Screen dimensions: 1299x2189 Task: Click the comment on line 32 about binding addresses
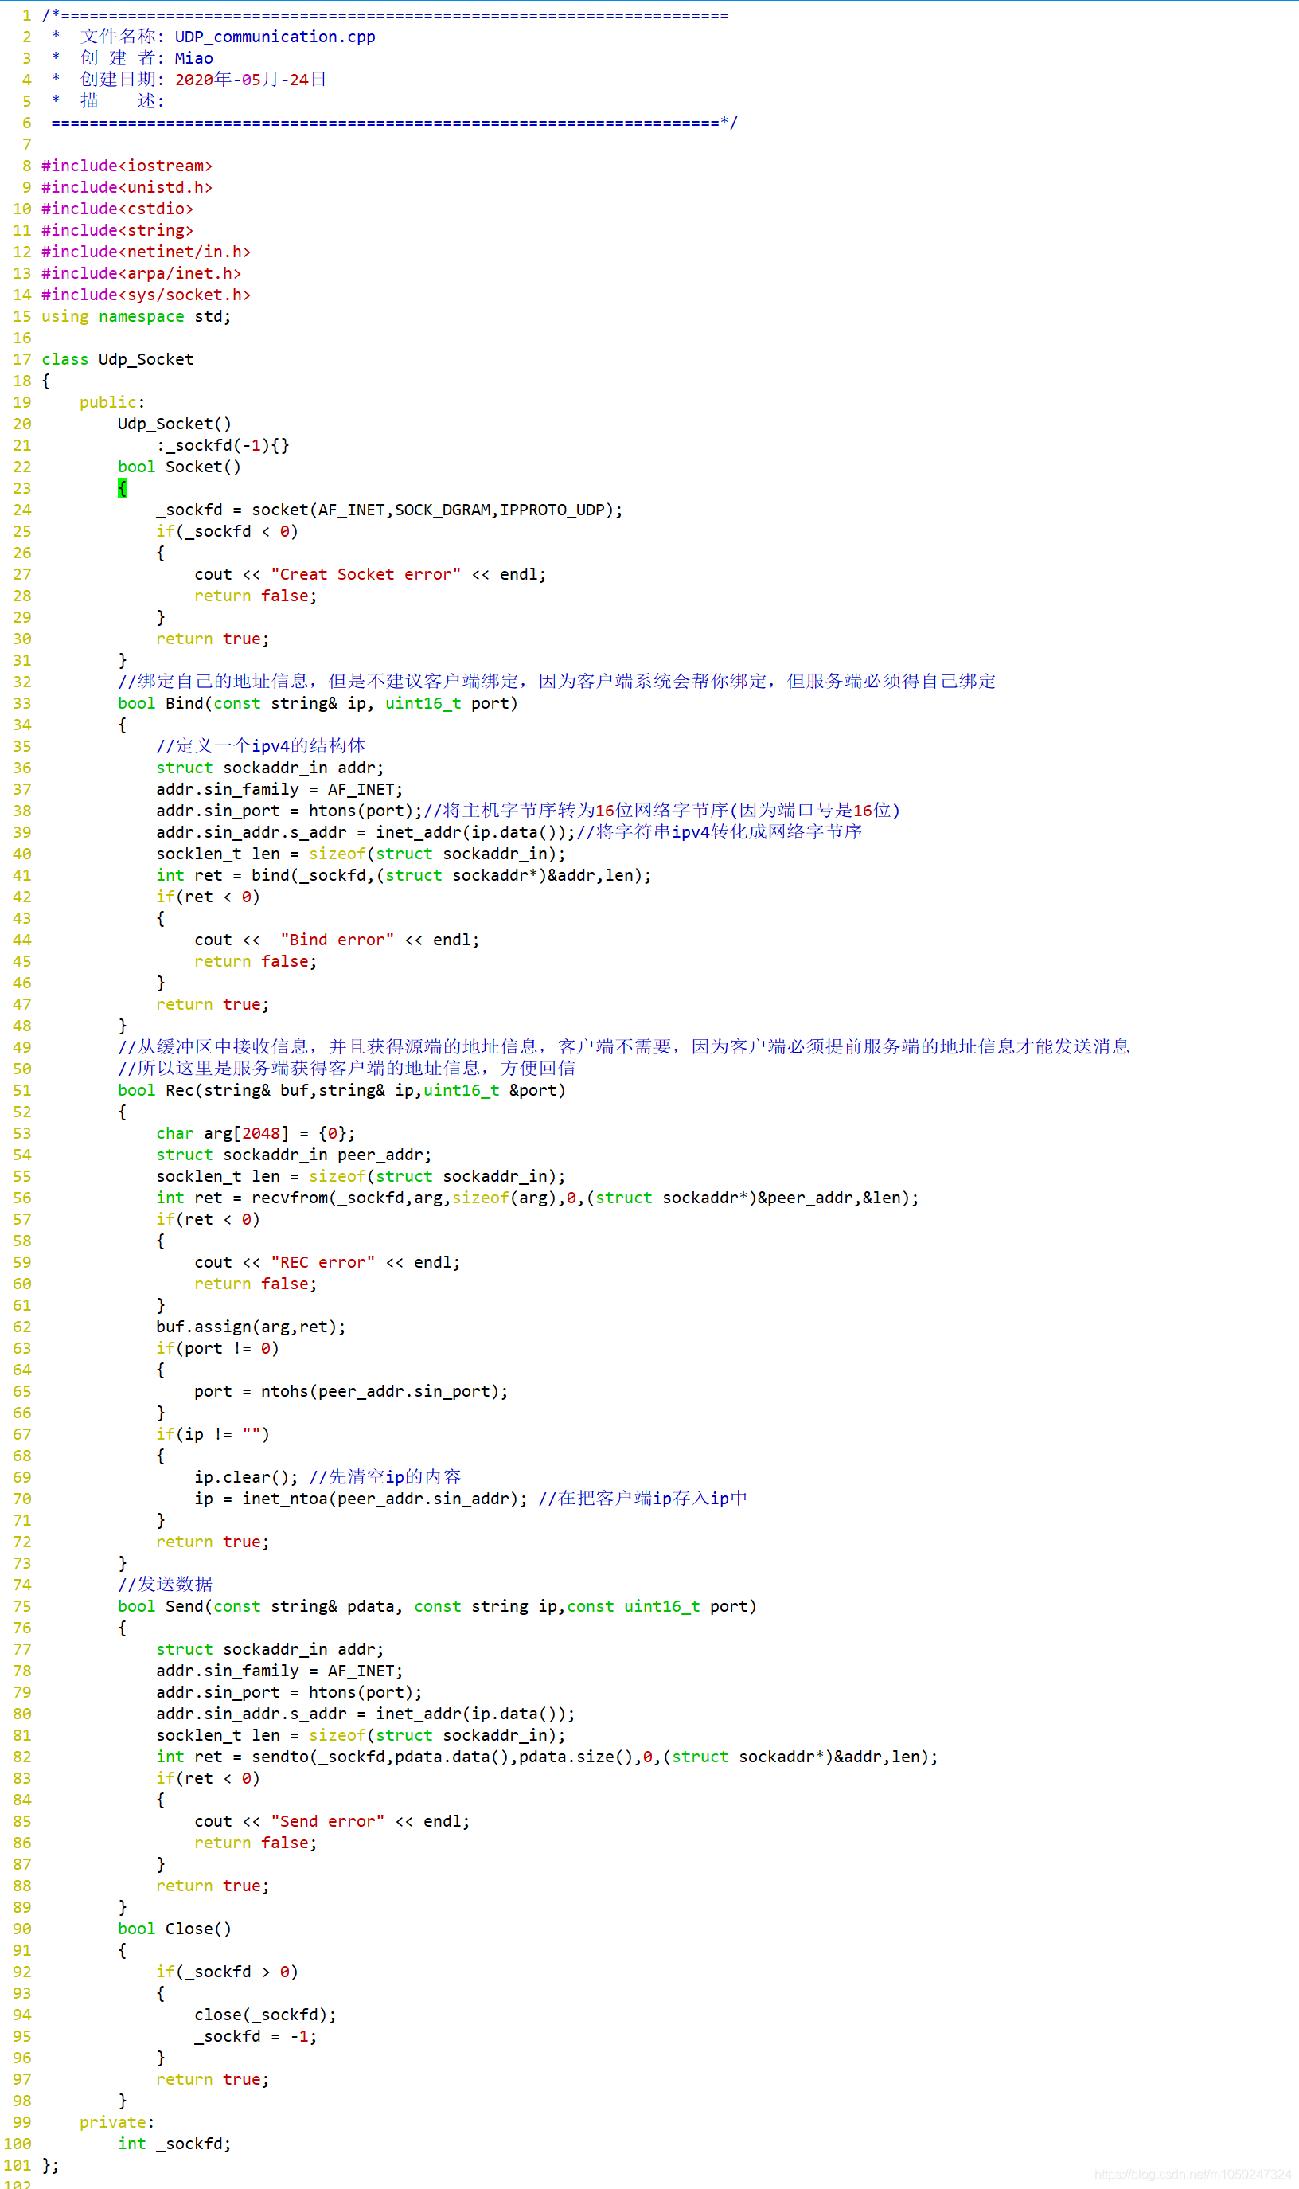tap(556, 681)
